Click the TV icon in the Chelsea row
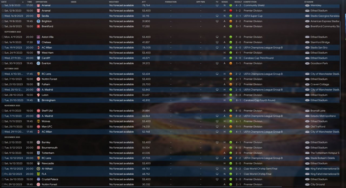The height and width of the screenshot is (188, 346). pyautogui.click(x=217, y=42)
